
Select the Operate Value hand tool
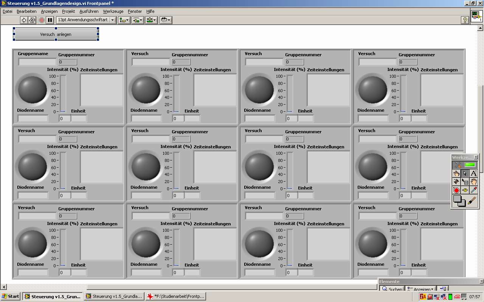click(456, 173)
